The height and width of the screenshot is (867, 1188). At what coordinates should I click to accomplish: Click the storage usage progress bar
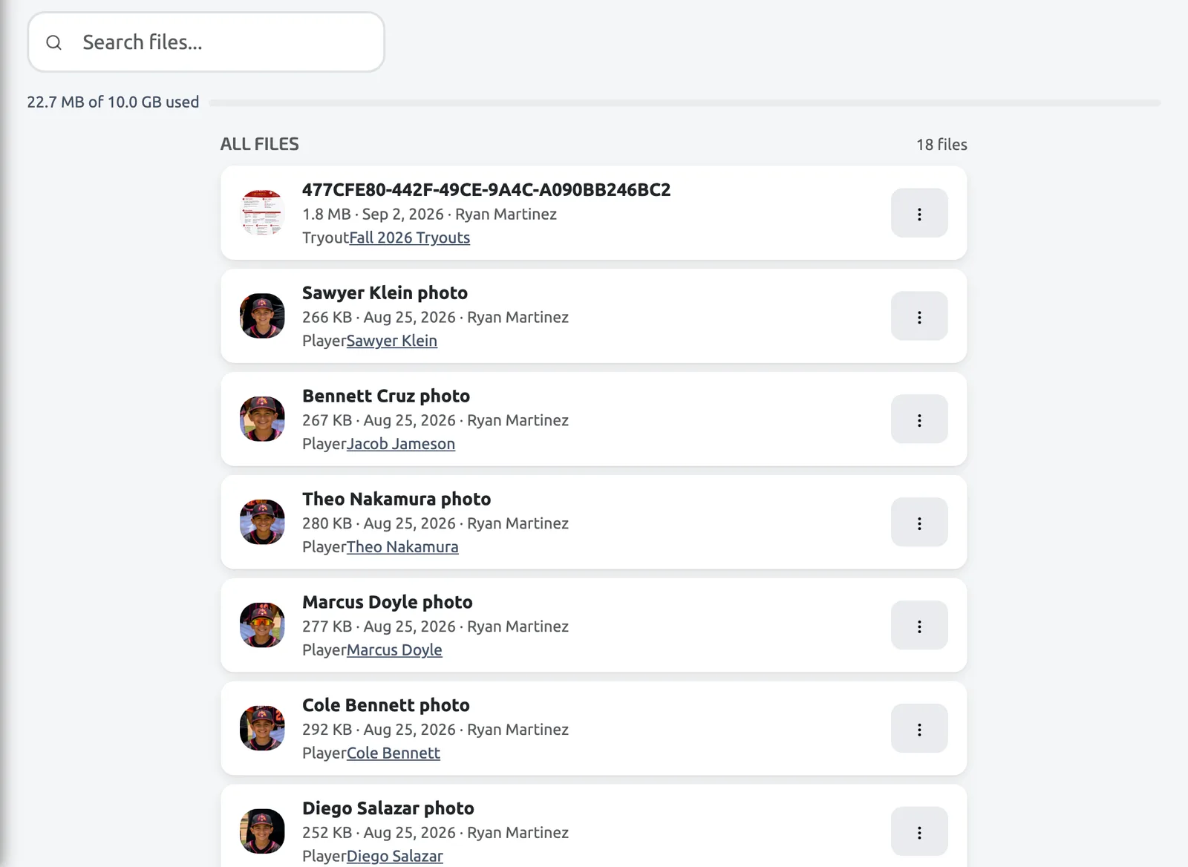(x=685, y=103)
